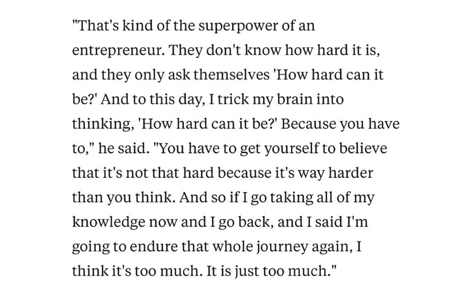Click the word 'knowledge' in the paragraph
461x294 pixels.
coord(109,223)
